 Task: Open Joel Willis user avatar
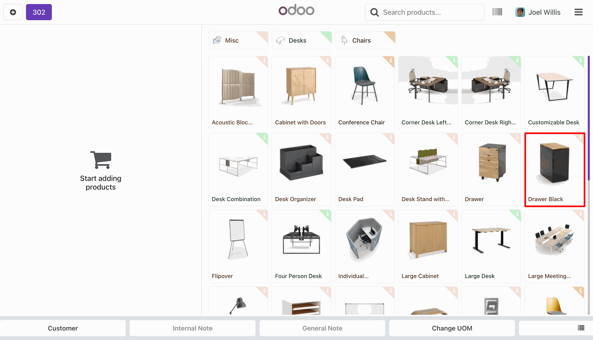tap(520, 12)
